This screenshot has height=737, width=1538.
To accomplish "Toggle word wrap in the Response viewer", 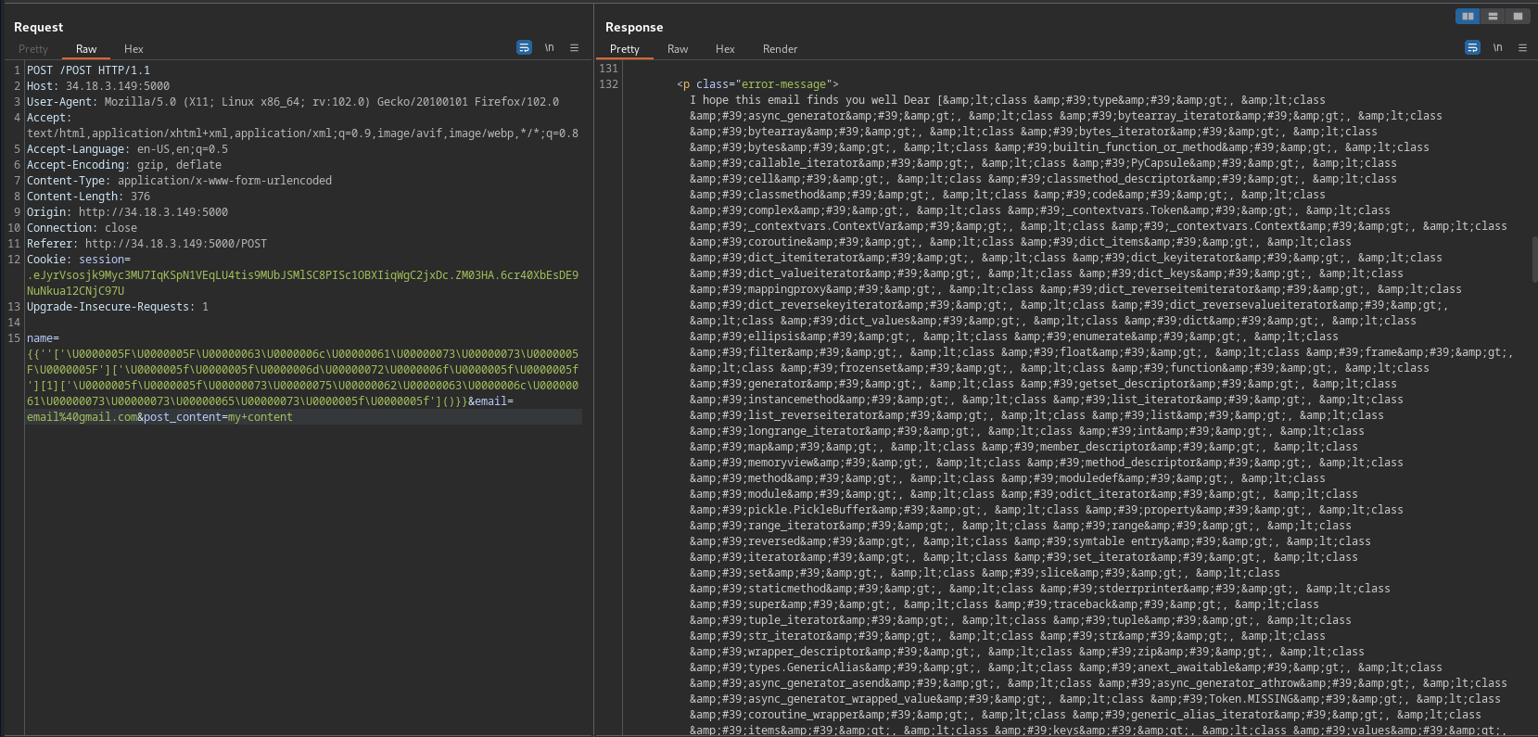I will (x=1472, y=47).
